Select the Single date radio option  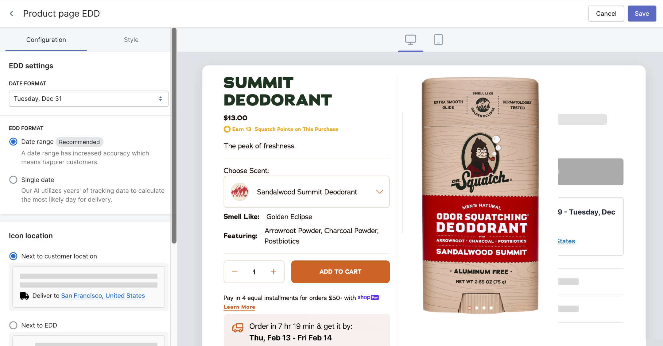[x=13, y=180]
